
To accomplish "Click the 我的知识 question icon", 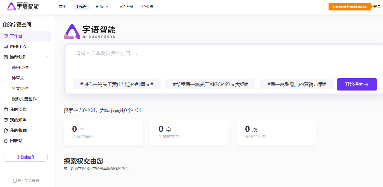I will pyautogui.click(x=6, y=120).
